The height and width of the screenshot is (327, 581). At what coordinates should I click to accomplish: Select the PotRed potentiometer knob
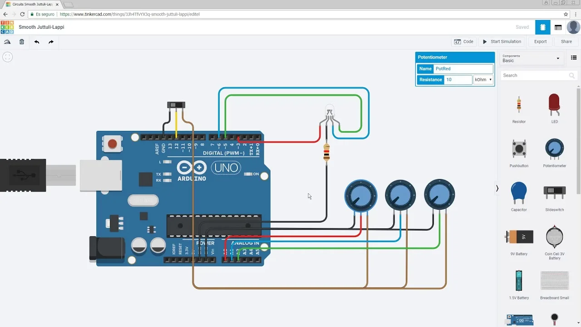(x=360, y=196)
